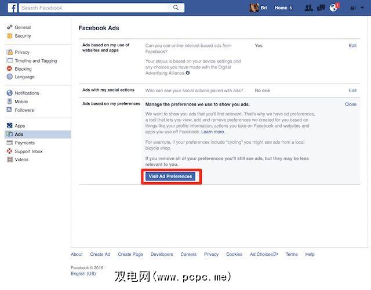Click the Mobile phone icon

pyautogui.click(x=9, y=101)
